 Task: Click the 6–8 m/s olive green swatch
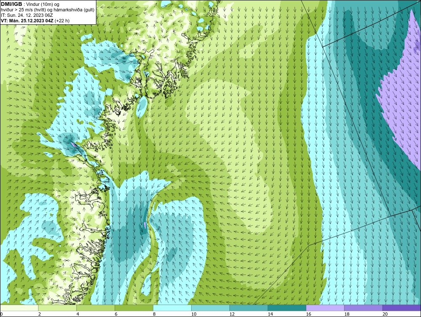(134, 308)
